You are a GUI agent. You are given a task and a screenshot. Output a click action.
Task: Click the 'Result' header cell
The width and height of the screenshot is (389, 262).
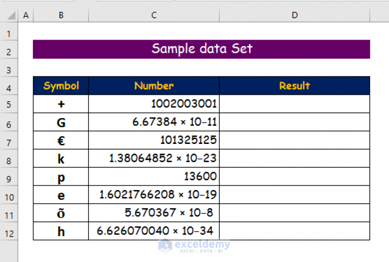pos(295,86)
